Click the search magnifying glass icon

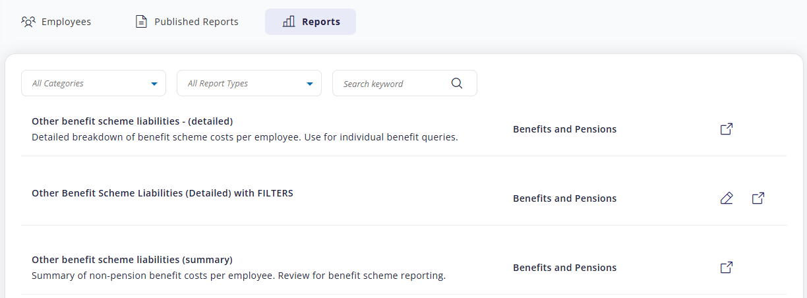click(x=457, y=83)
